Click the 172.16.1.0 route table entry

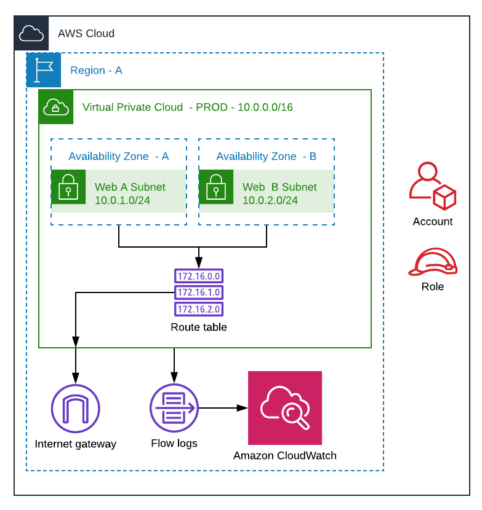pos(199,292)
